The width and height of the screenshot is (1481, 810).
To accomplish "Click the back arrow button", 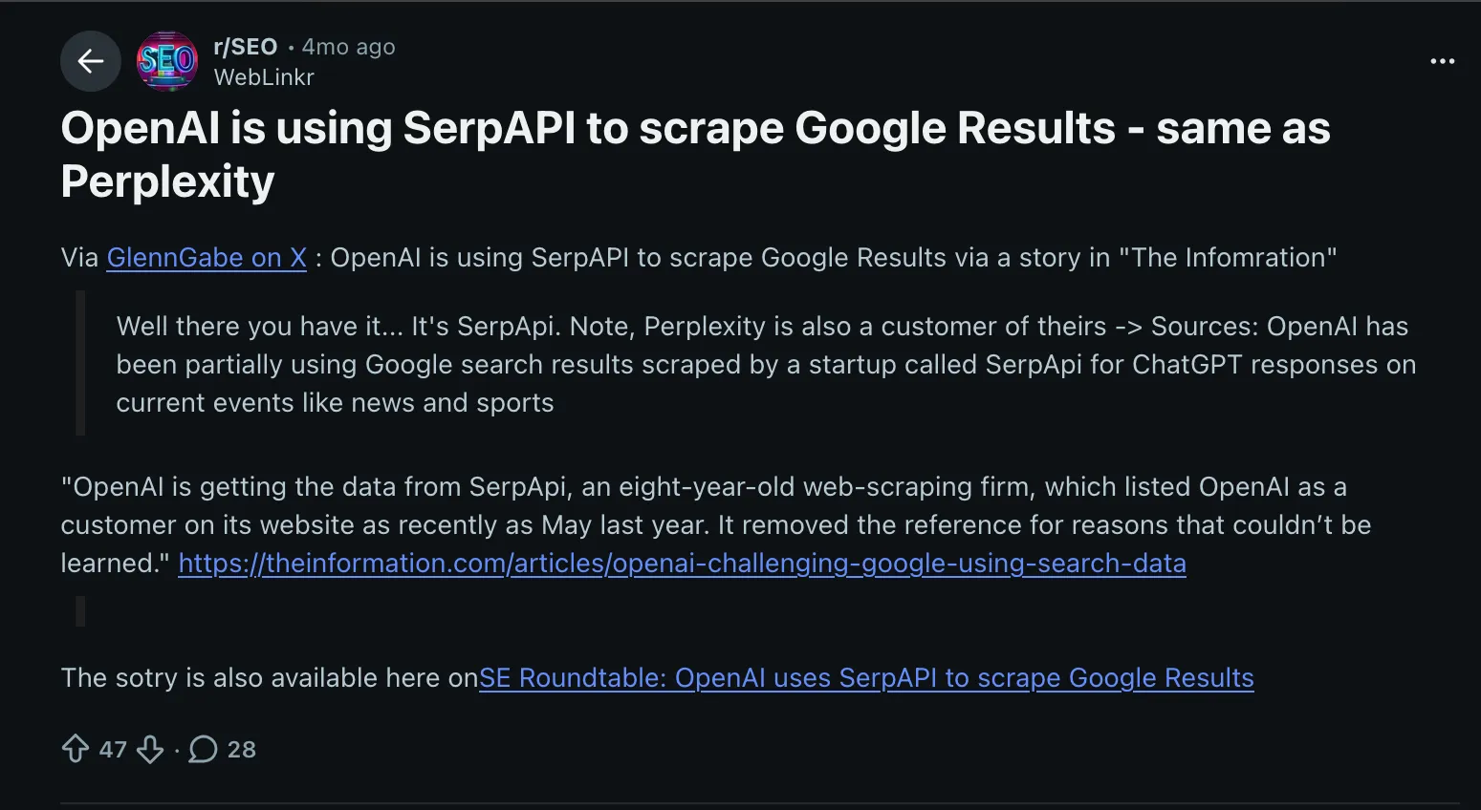I will [x=91, y=61].
